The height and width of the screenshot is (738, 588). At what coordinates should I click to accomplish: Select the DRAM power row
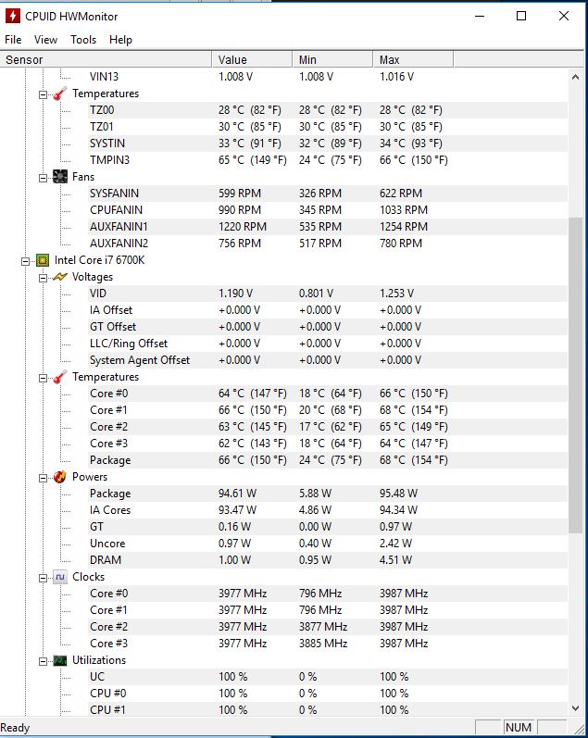pyautogui.click(x=328, y=560)
